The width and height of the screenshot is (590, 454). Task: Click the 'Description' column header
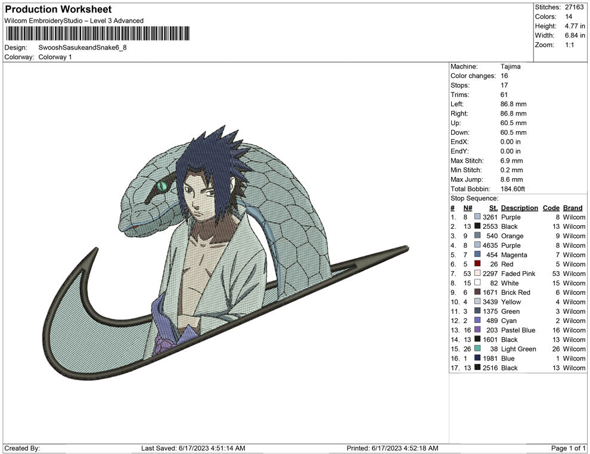point(519,208)
